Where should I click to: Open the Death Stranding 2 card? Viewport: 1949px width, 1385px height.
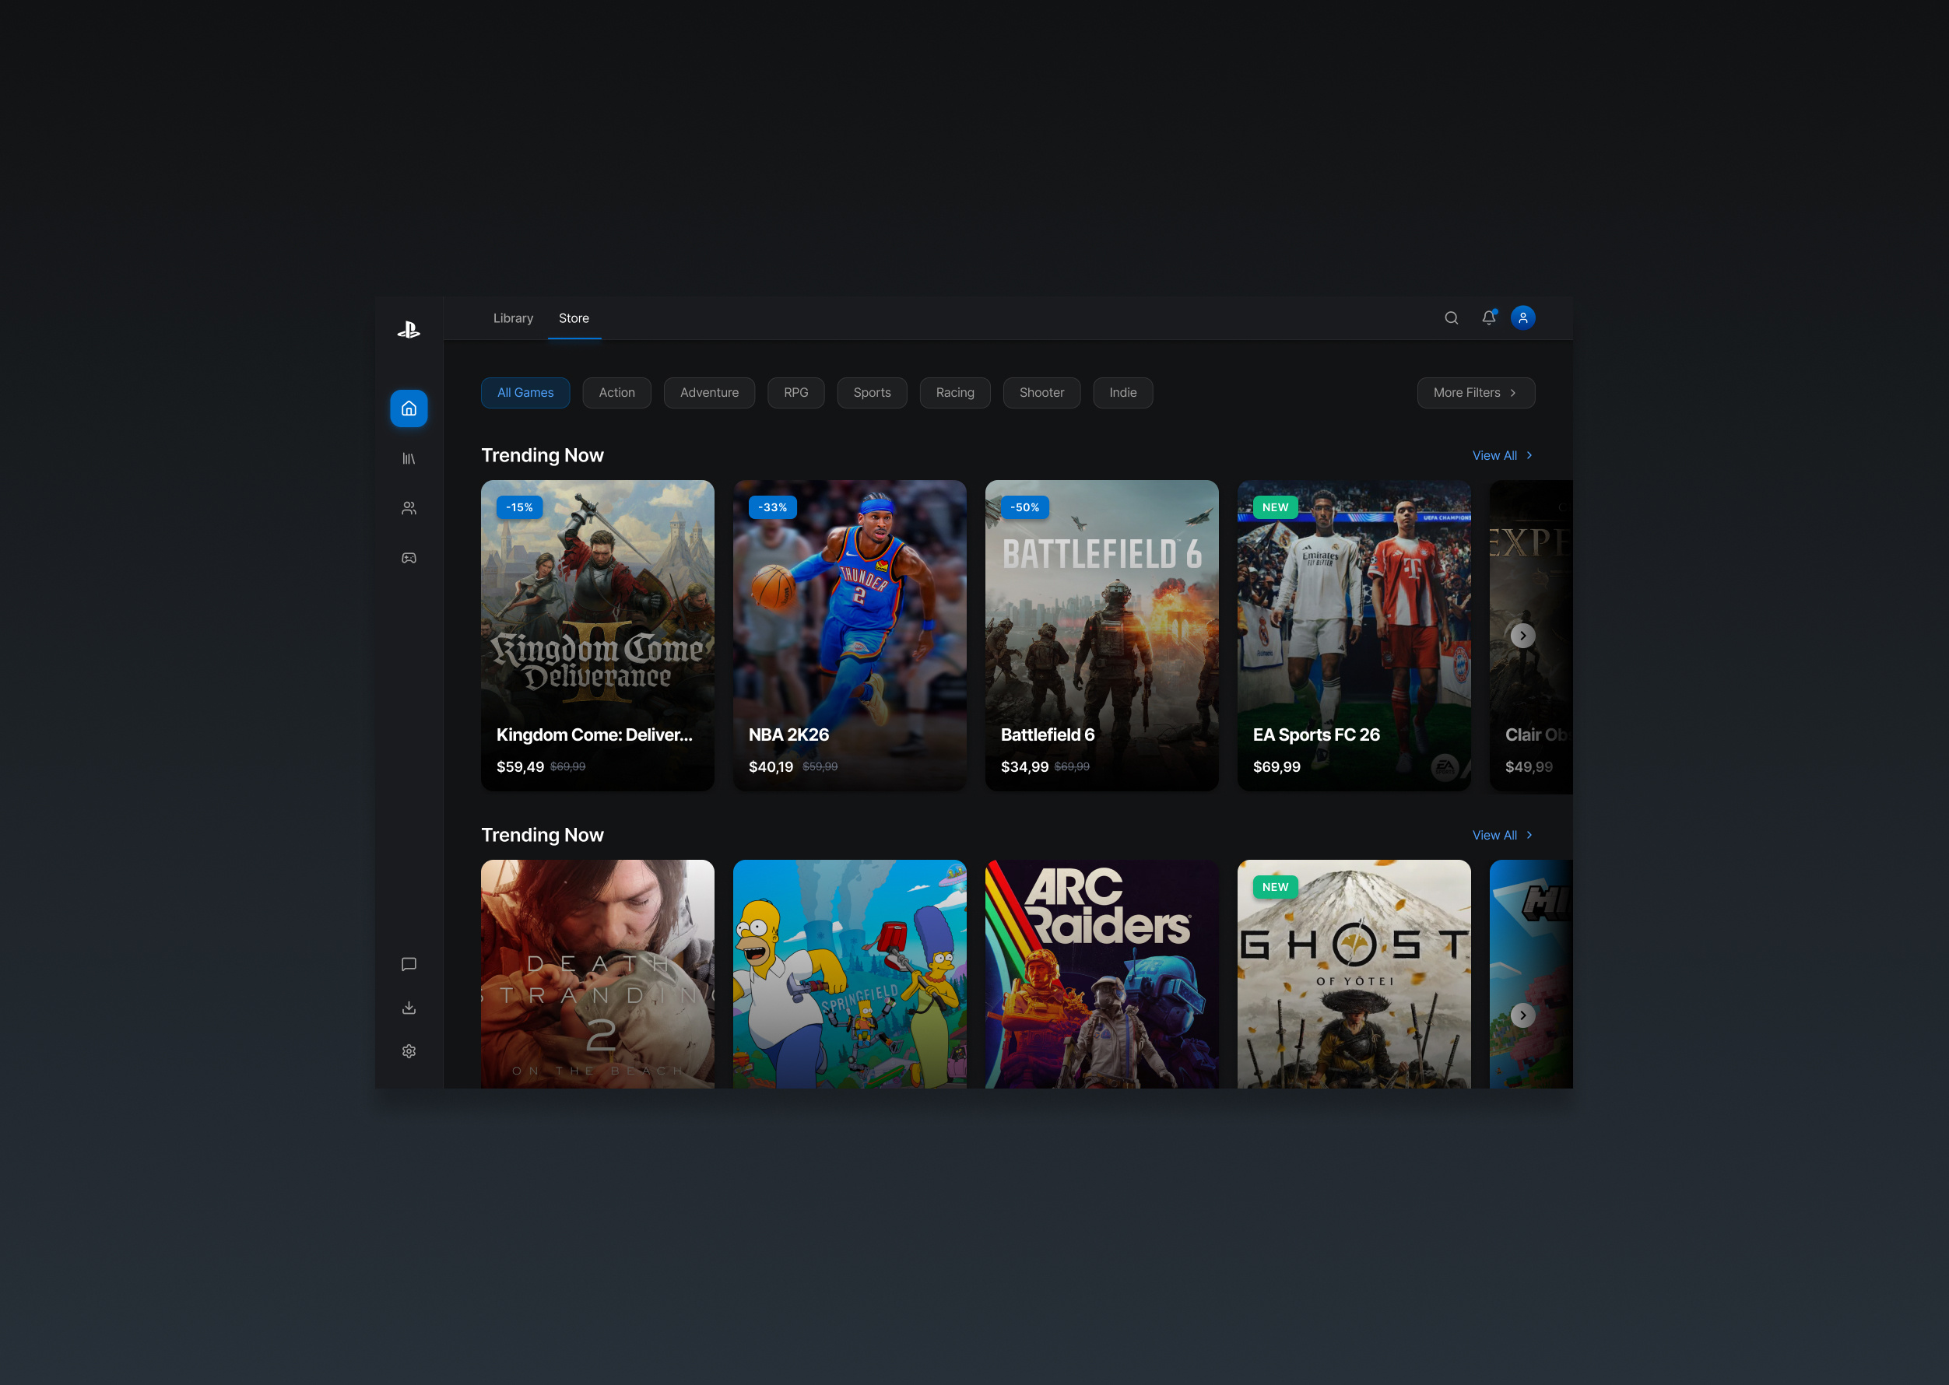click(597, 974)
